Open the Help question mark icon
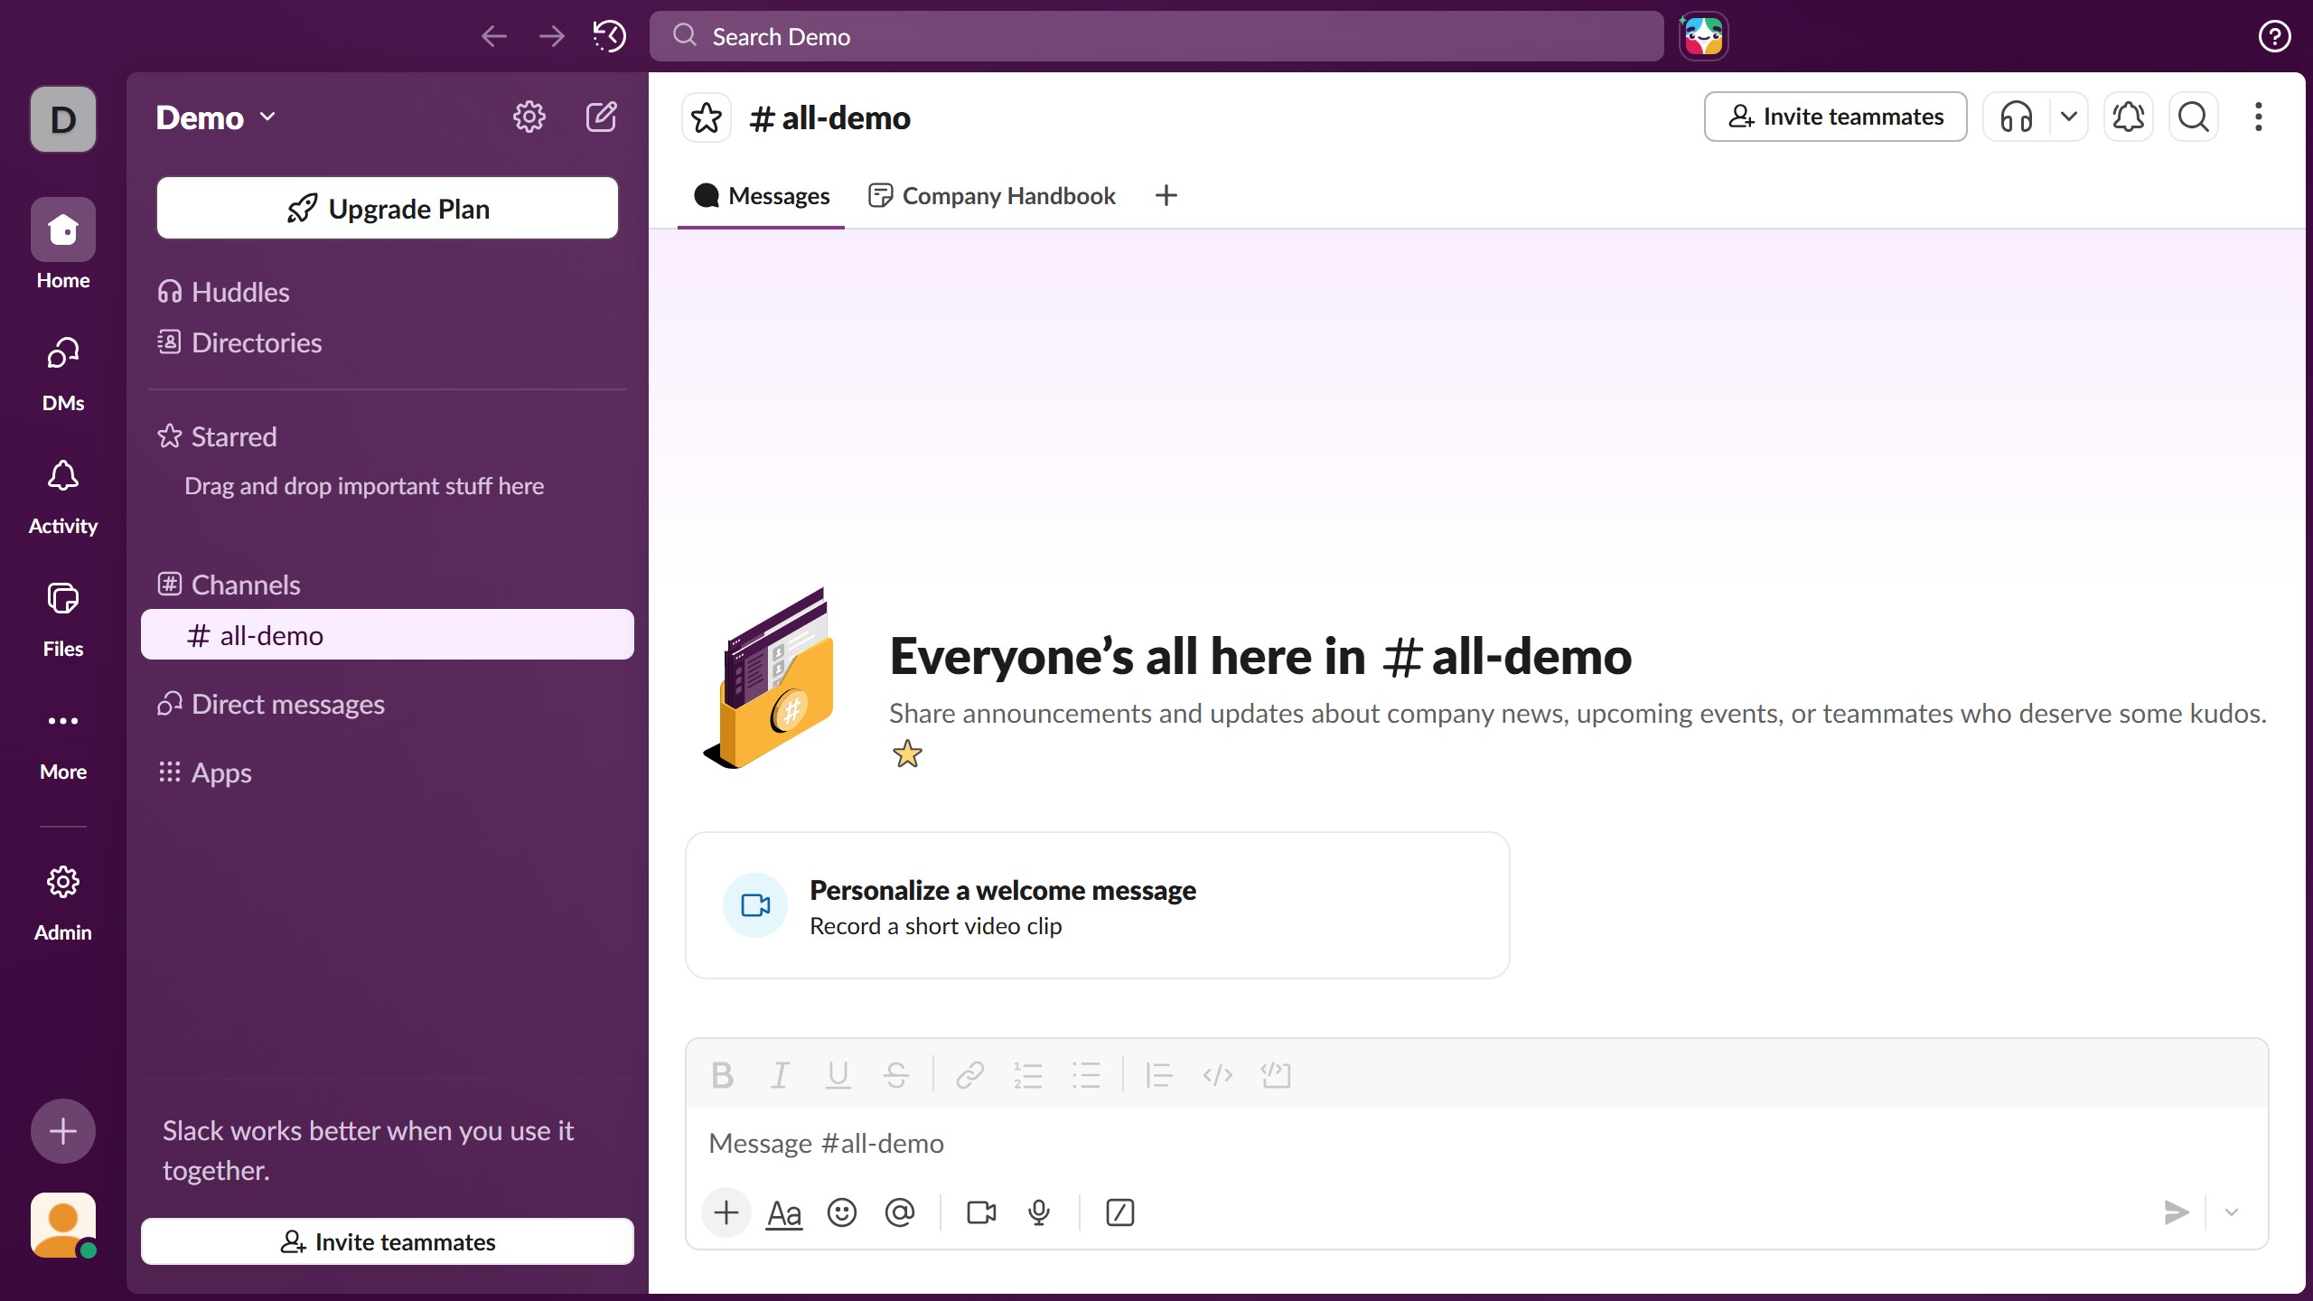Image resolution: width=2313 pixels, height=1301 pixels. point(2274,36)
